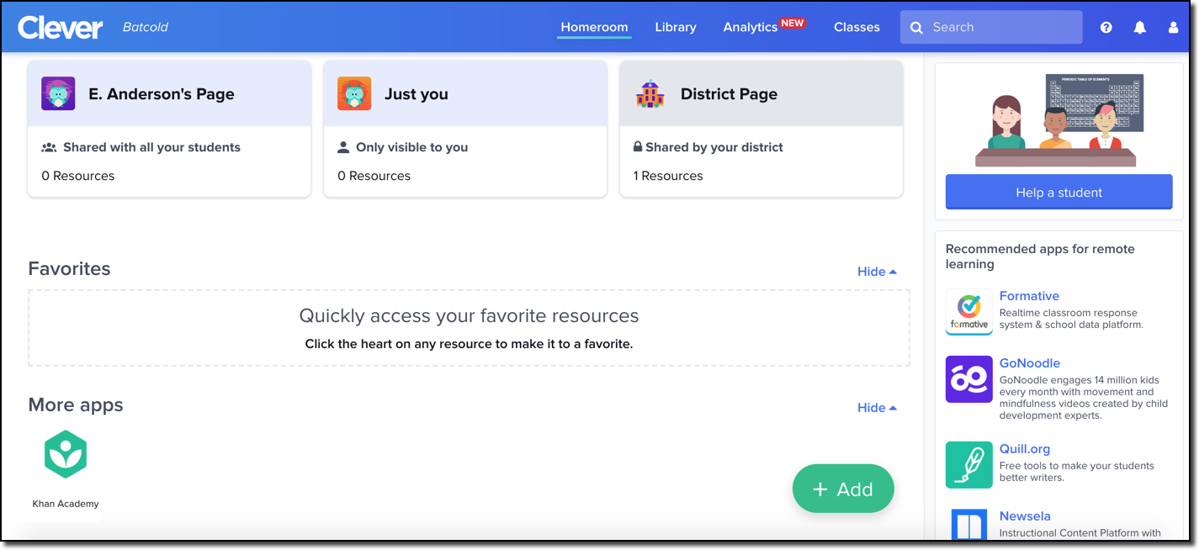Open the Just you page title
This screenshot has height=550, width=1199.
click(416, 94)
